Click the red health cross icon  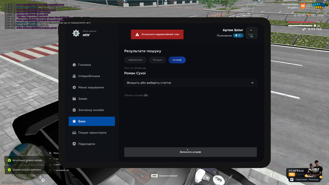[x=315, y=22]
